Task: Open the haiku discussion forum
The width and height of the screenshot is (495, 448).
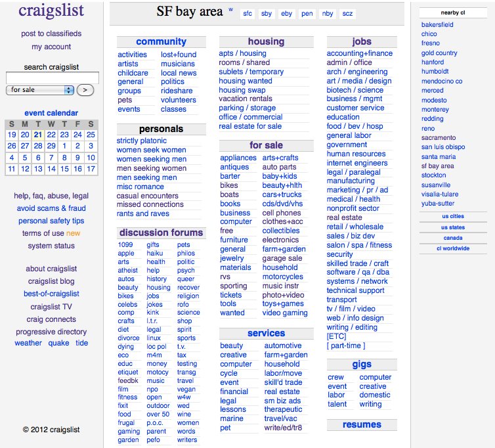Action: (155, 254)
